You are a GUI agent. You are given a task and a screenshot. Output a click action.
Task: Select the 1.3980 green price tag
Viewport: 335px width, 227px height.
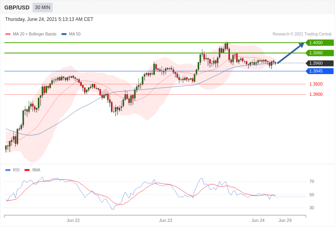click(320, 53)
